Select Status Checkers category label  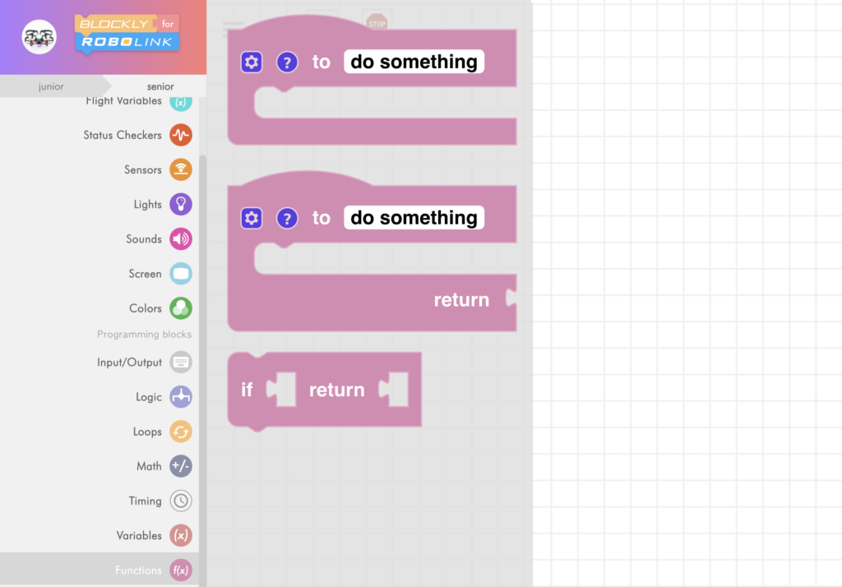123,136
